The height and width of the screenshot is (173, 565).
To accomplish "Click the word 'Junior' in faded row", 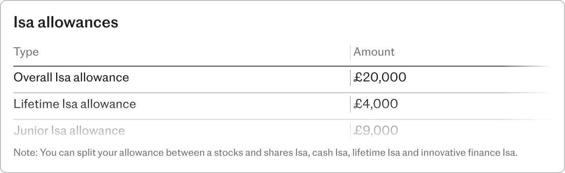I will (x=31, y=130).
